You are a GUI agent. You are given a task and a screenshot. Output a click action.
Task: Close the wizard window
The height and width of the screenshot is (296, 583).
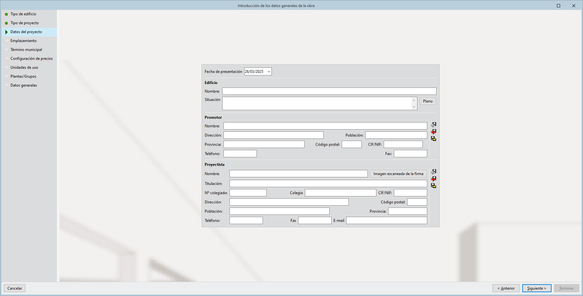coord(574,6)
